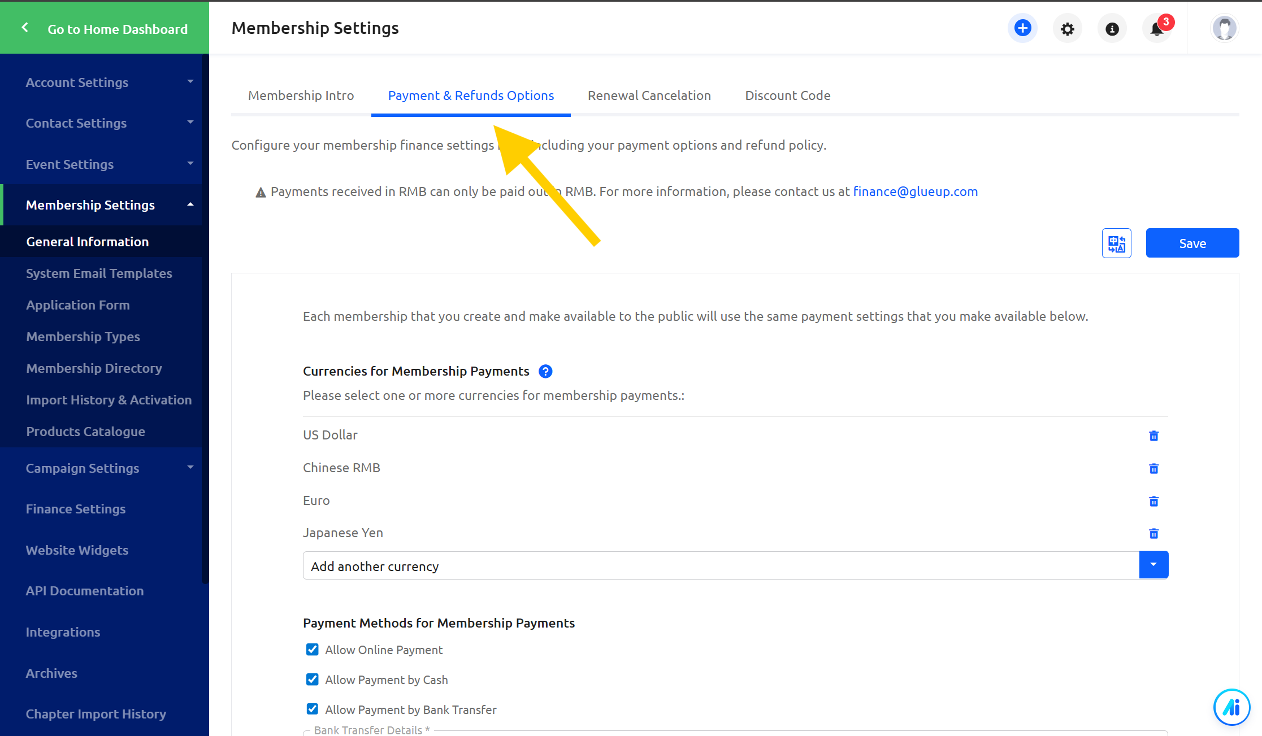The image size is (1262, 736).
Task: Switch to Renewal Cancelation tab
Action: coord(649,95)
